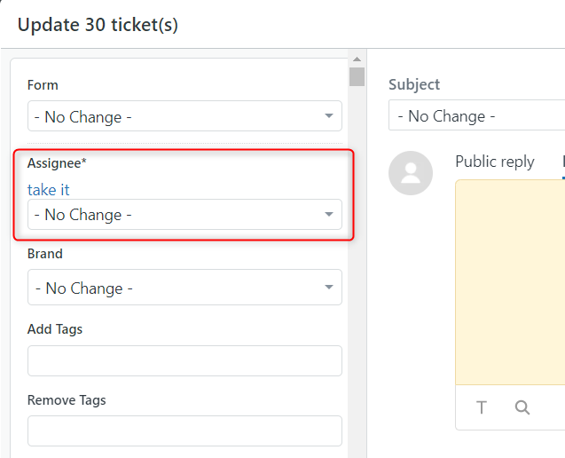The width and height of the screenshot is (565, 458).
Task: Click the Form field label
Action: tap(43, 85)
